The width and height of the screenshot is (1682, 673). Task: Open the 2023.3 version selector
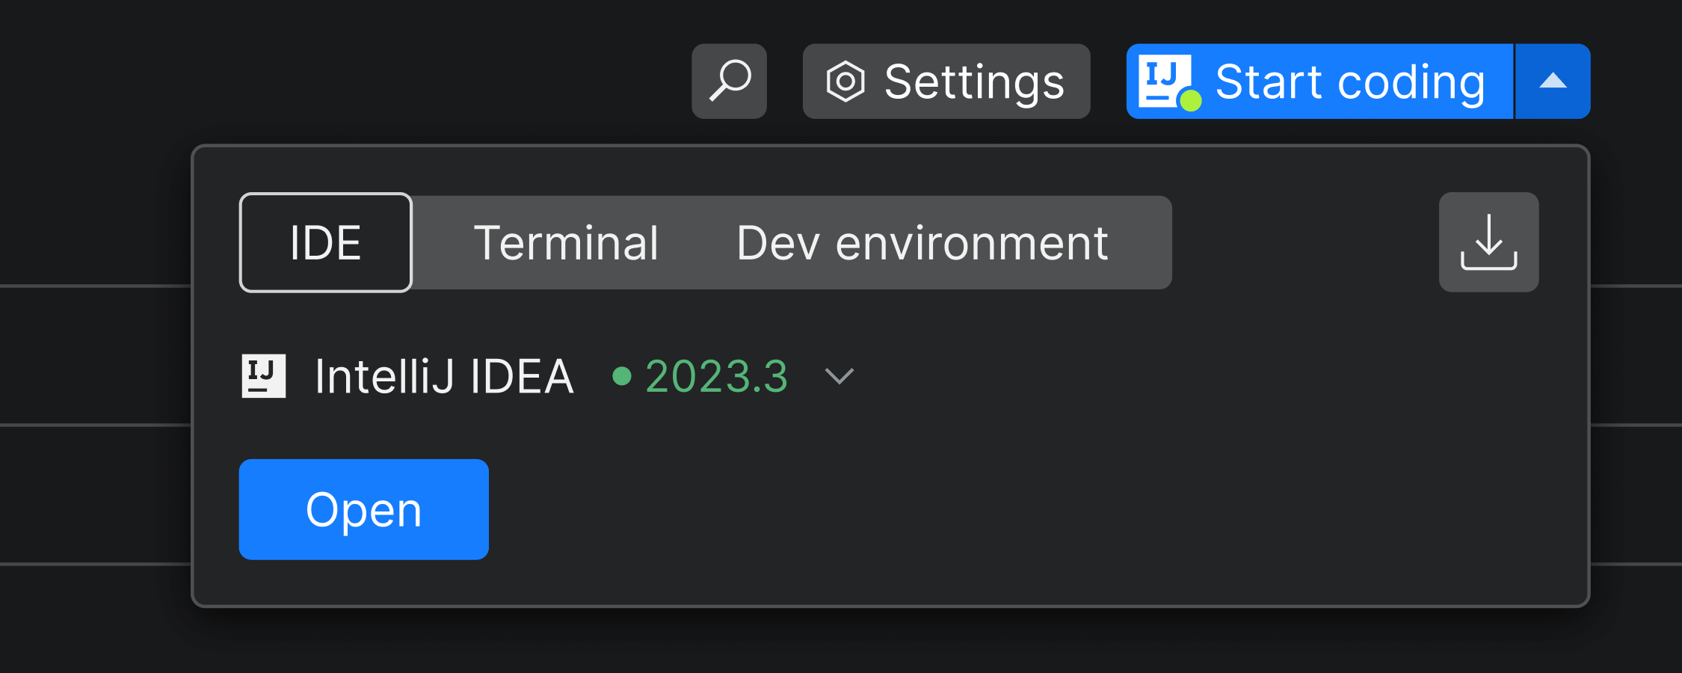716,375
